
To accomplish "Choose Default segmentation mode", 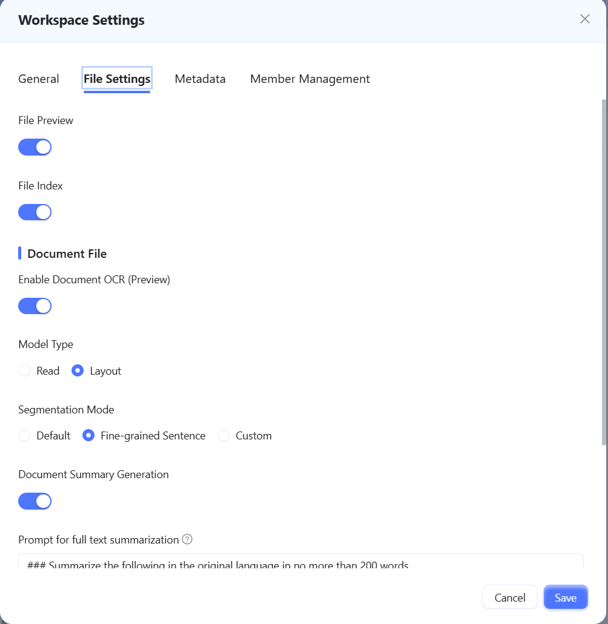I will point(24,435).
